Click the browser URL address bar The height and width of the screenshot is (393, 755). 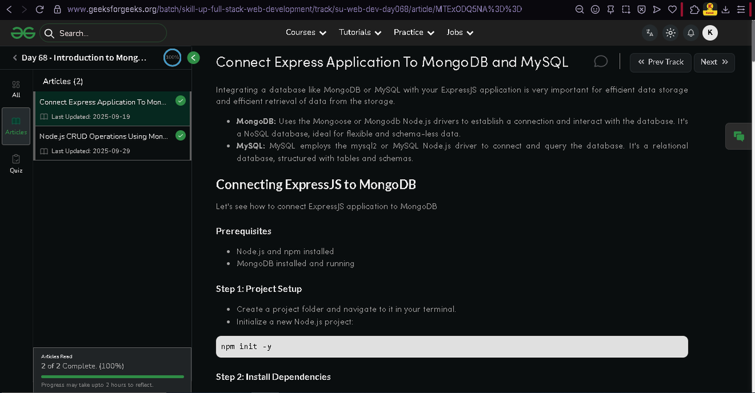coord(294,9)
